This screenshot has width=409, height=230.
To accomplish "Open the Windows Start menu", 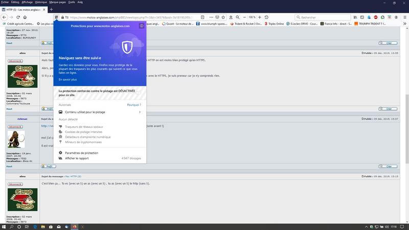I will [x=4, y=227].
